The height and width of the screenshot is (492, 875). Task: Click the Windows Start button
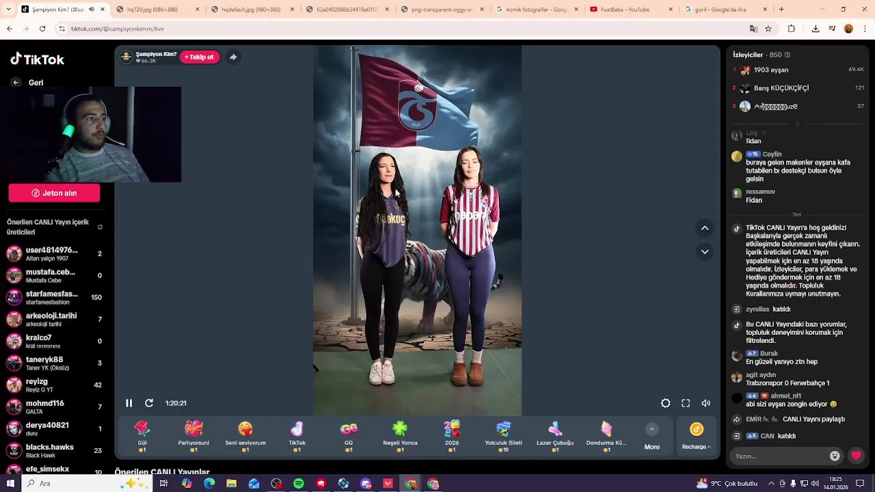[x=10, y=483]
